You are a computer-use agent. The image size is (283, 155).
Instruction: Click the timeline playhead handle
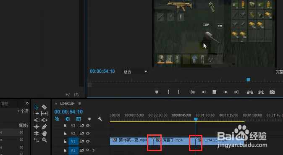coord(196,119)
